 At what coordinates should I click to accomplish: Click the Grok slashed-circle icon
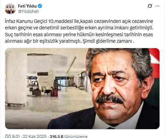coord(150,6)
